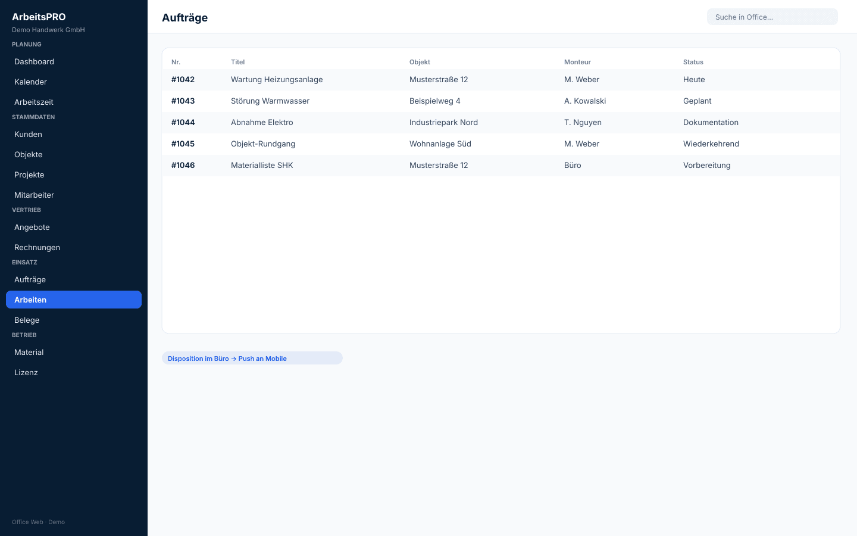Click the title Abnahme Elektro
Image resolution: width=857 pixels, height=536 pixels.
pyautogui.click(x=262, y=122)
